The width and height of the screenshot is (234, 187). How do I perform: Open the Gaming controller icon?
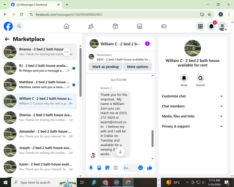click(x=164, y=26)
